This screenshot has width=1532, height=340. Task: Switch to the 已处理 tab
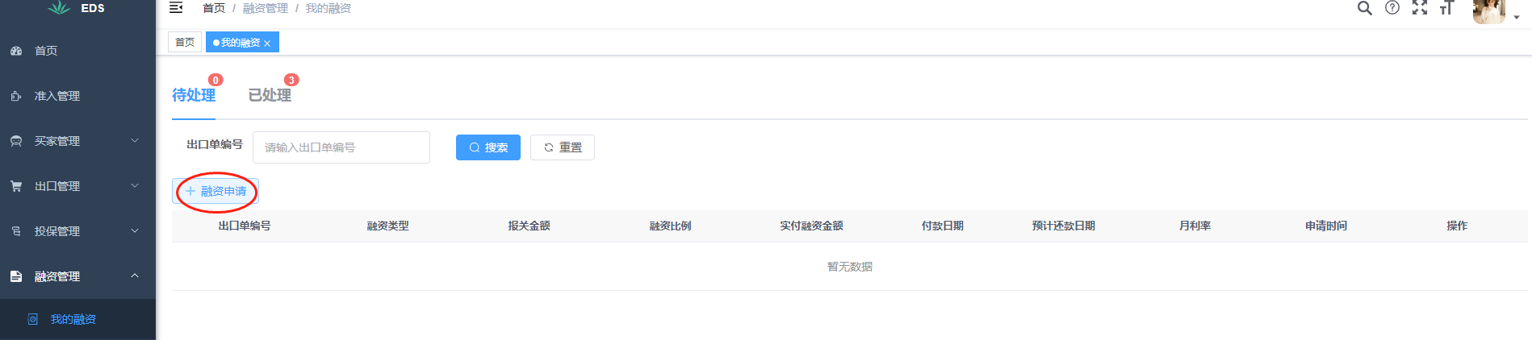270,95
